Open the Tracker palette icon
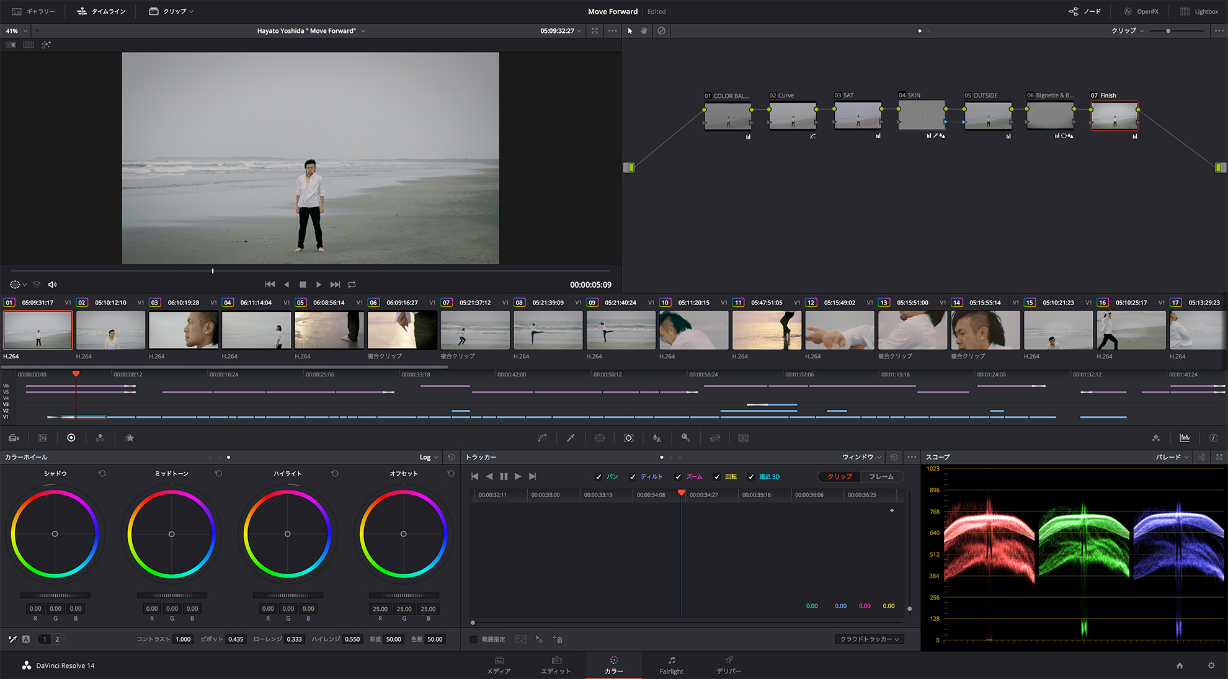The width and height of the screenshot is (1228, 679). click(x=628, y=438)
